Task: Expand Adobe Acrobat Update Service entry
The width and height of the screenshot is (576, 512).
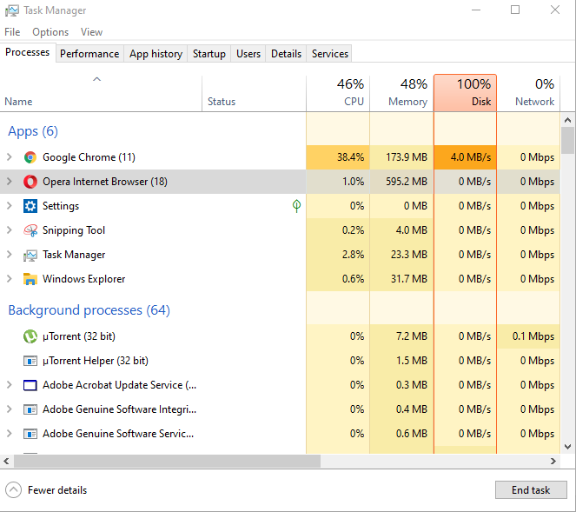Action: click(10, 385)
